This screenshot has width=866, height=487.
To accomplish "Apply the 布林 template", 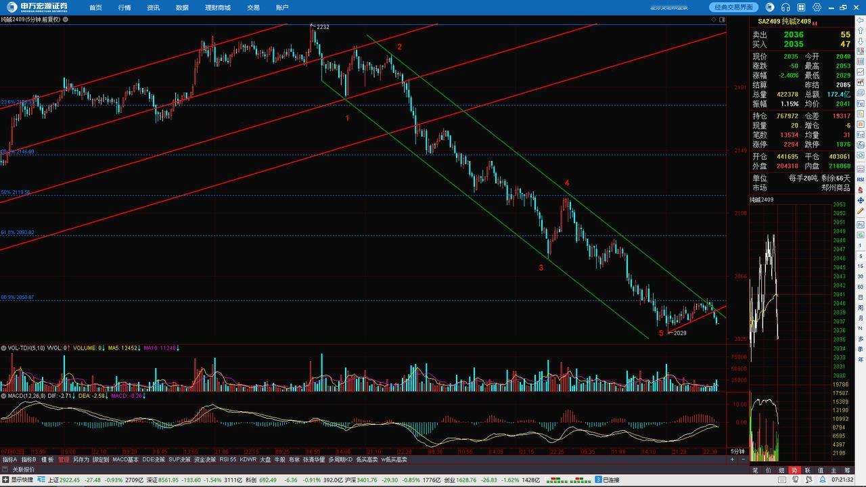I will pos(294,459).
